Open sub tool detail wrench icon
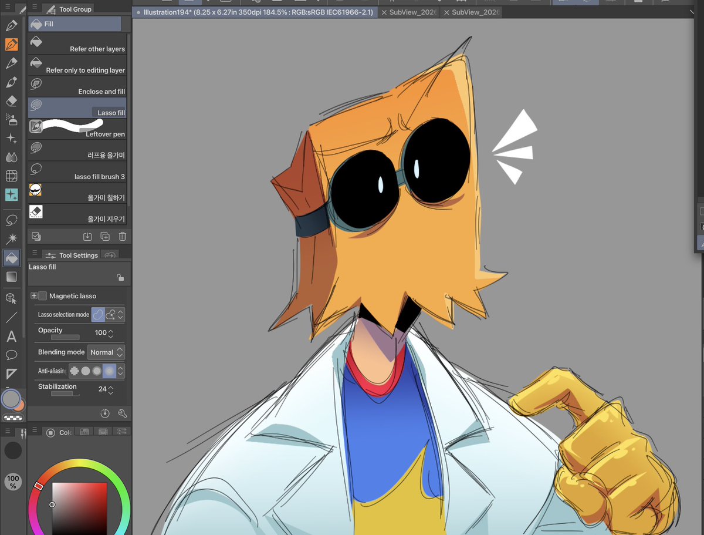Image resolution: width=704 pixels, height=535 pixels. click(x=122, y=413)
